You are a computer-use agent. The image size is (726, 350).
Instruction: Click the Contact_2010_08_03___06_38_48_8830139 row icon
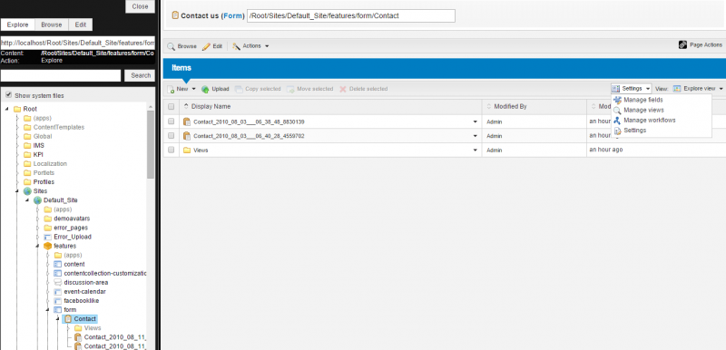click(187, 122)
